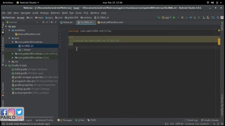
Task: Open GNOME Activities overview
Action: click(8, 2)
